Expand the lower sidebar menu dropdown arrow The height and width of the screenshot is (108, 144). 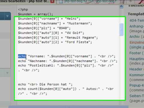point(7,73)
